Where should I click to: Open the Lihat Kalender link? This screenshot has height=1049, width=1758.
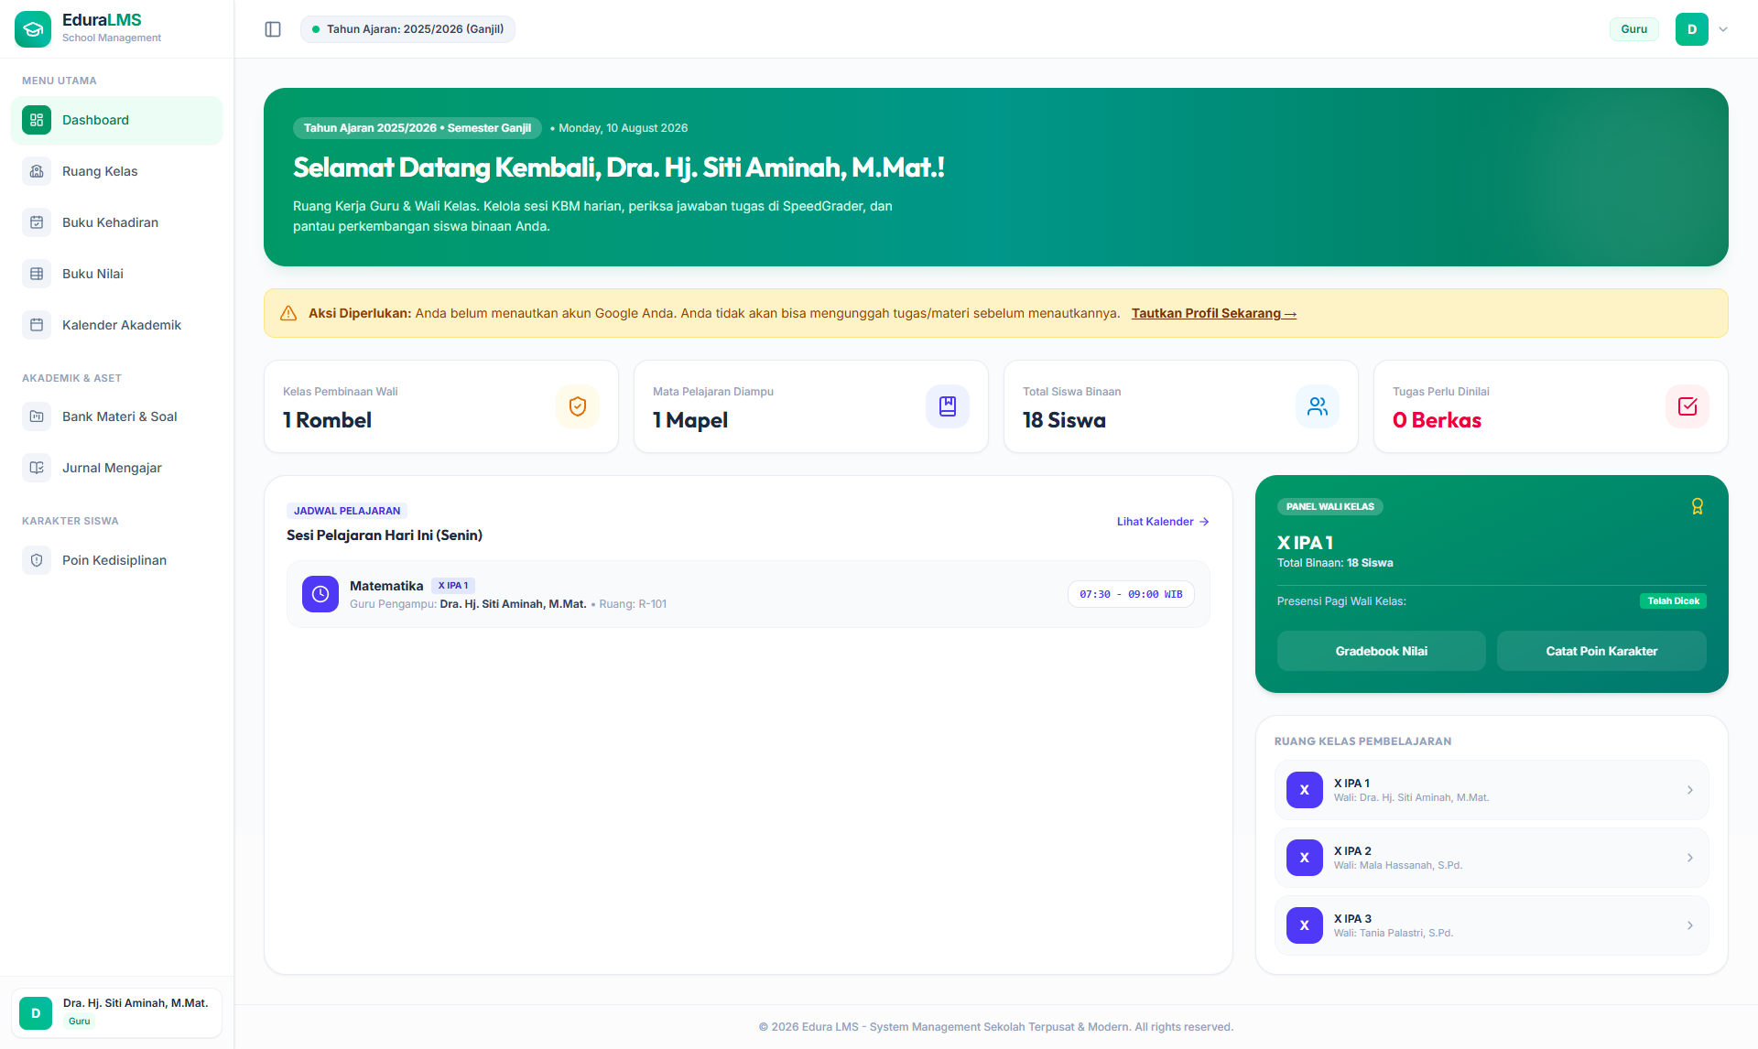coord(1163,522)
